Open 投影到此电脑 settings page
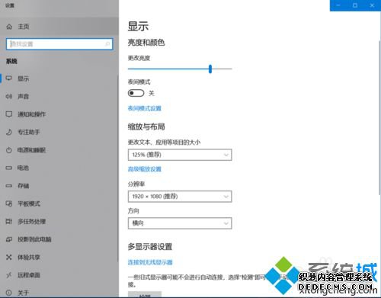The image size is (381, 298). point(59,239)
